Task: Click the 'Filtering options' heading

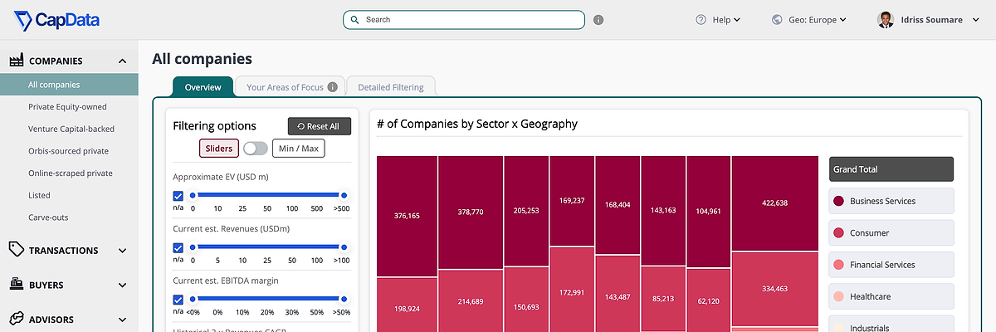Action: point(214,126)
